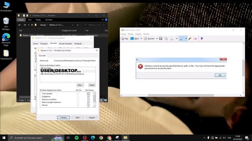Image resolution: width=252 pixels, height=141 pixels.
Task: Click Tamam in the permissions dialog
Action: coord(63,117)
